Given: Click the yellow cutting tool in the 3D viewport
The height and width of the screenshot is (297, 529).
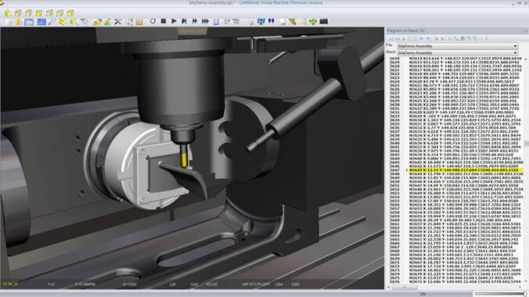Looking at the screenshot, I should click(184, 160).
